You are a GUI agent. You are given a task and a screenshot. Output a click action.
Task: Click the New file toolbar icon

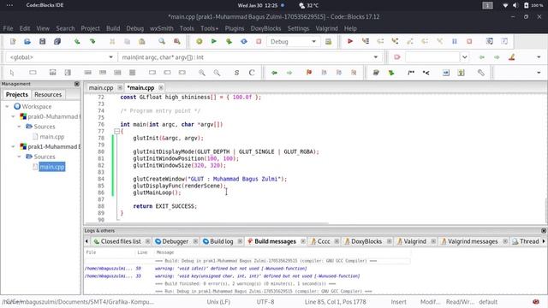tap(13, 42)
